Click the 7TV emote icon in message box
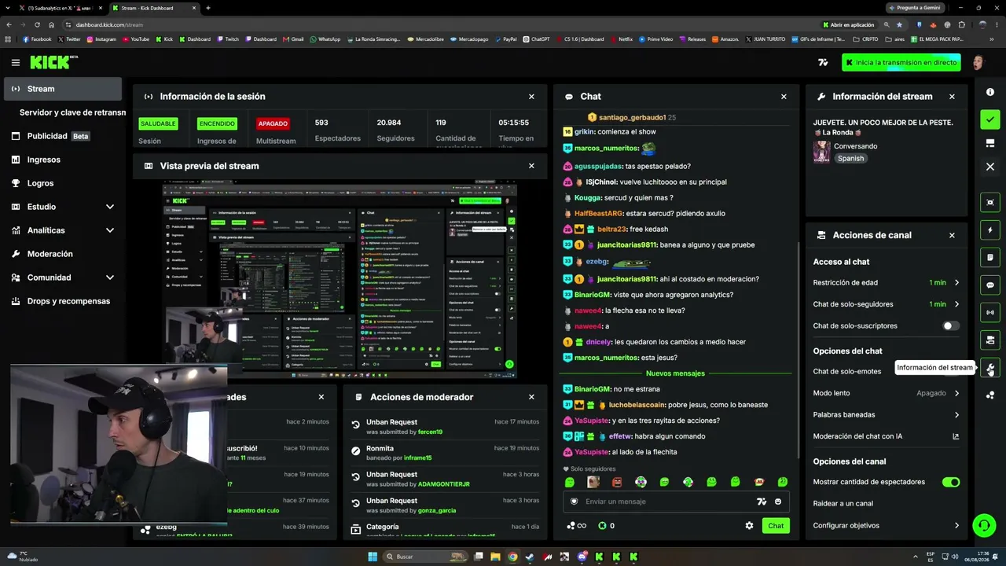The height and width of the screenshot is (566, 1006). (x=761, y=502)
